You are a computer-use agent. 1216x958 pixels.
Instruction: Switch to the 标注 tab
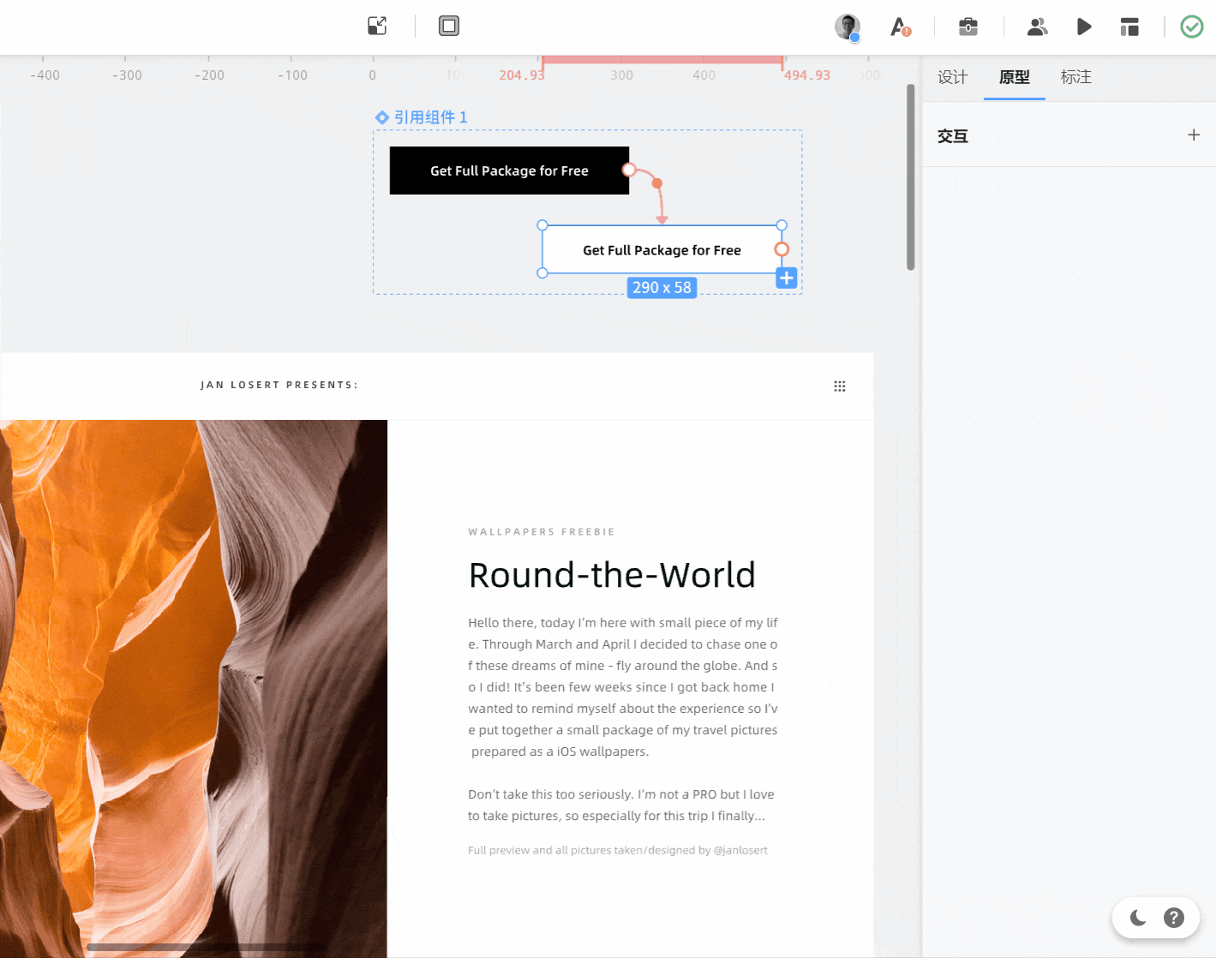click(1075, 77)
